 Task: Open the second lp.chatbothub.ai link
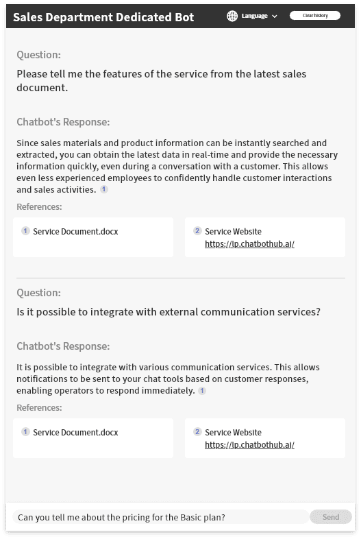(249, 444)
